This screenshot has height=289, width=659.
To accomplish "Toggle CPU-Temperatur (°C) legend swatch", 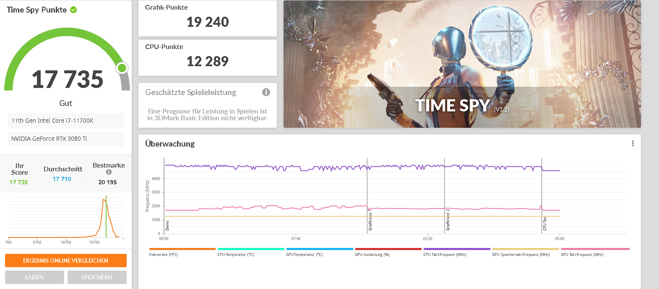I will point(251,249).
